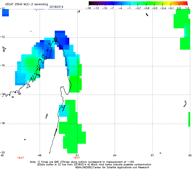192x169 pixels.
Task: Click the 'NOAA/NESDIS/Center for Satellite Applications and Research' credit
Action: click(112, 167)
